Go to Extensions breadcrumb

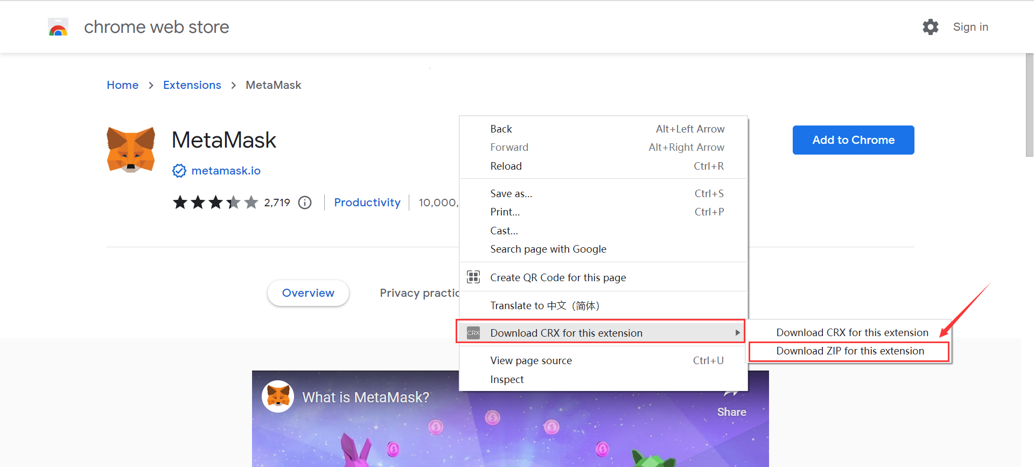(192, 85)
